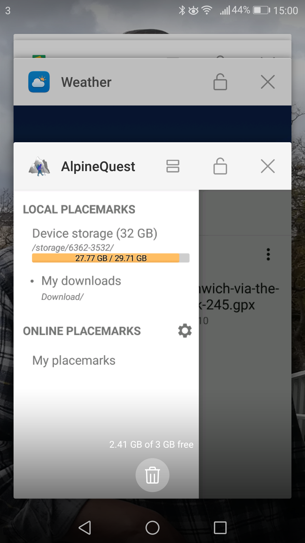Screen dimensions: 305x543
Task: Toggle lock on the AlpineQuest card
Action: pyautogui.click(x=220, y=166)
